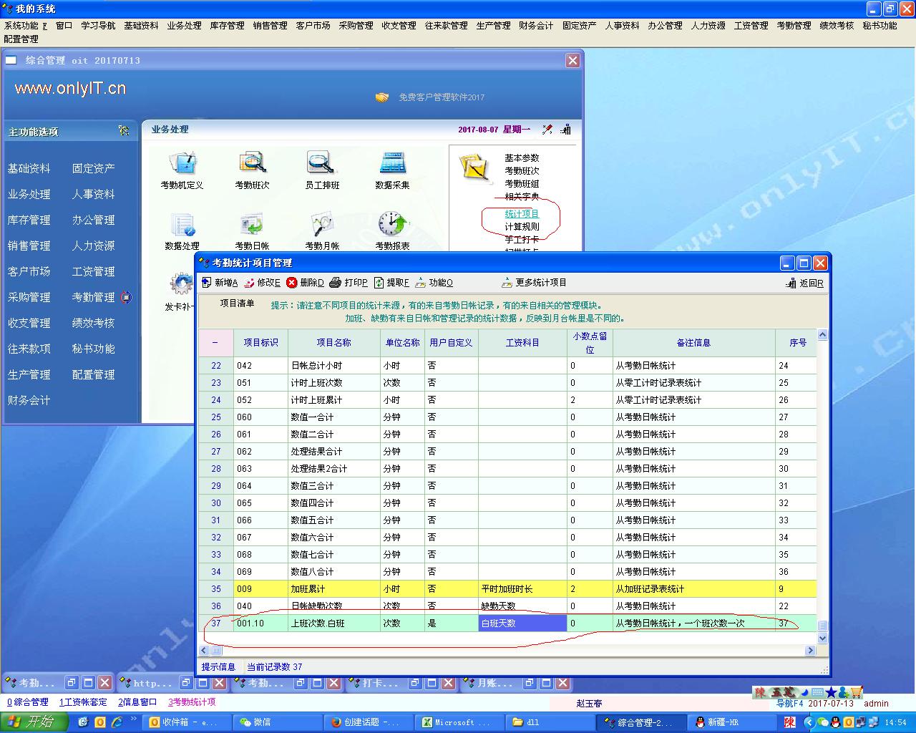Open the 数据采集 calculator icon

[392, 164]
